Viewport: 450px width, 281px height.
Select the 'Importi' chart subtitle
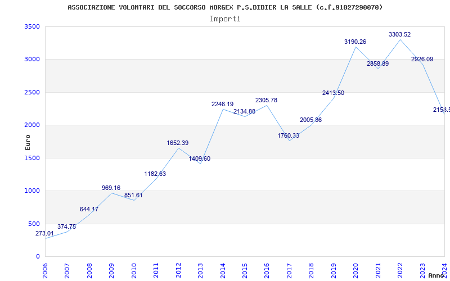point(225,19)
